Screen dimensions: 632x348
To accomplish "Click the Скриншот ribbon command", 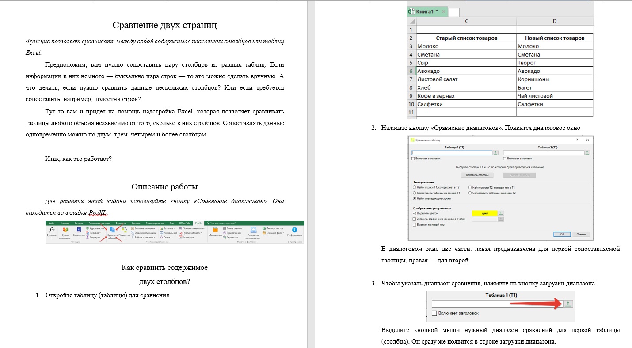I will click(231, 237).
